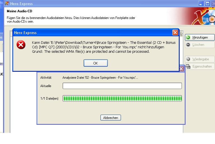Click the Hinzufügen button
Viewport: 215px width, 144px height.
click(x=200, y=37)
